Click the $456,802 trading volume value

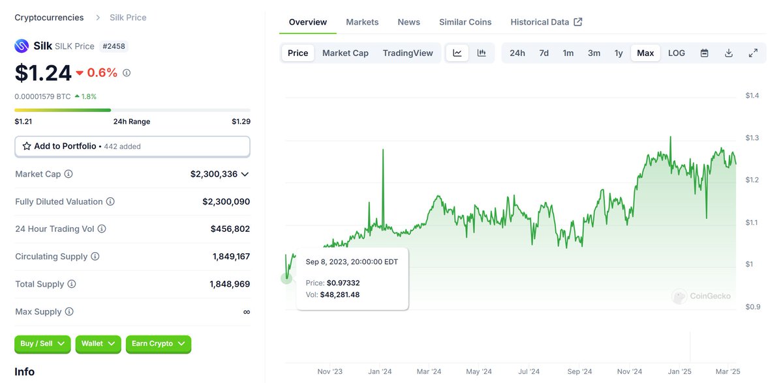click(x=230, y=229)
